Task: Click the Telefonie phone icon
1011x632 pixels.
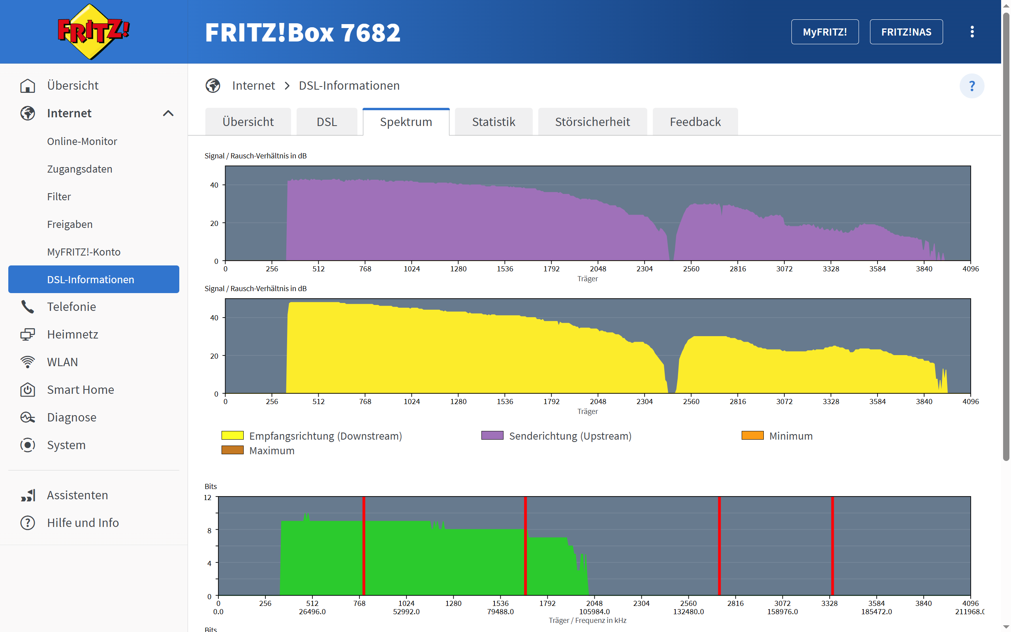Action: click(28, 307)
